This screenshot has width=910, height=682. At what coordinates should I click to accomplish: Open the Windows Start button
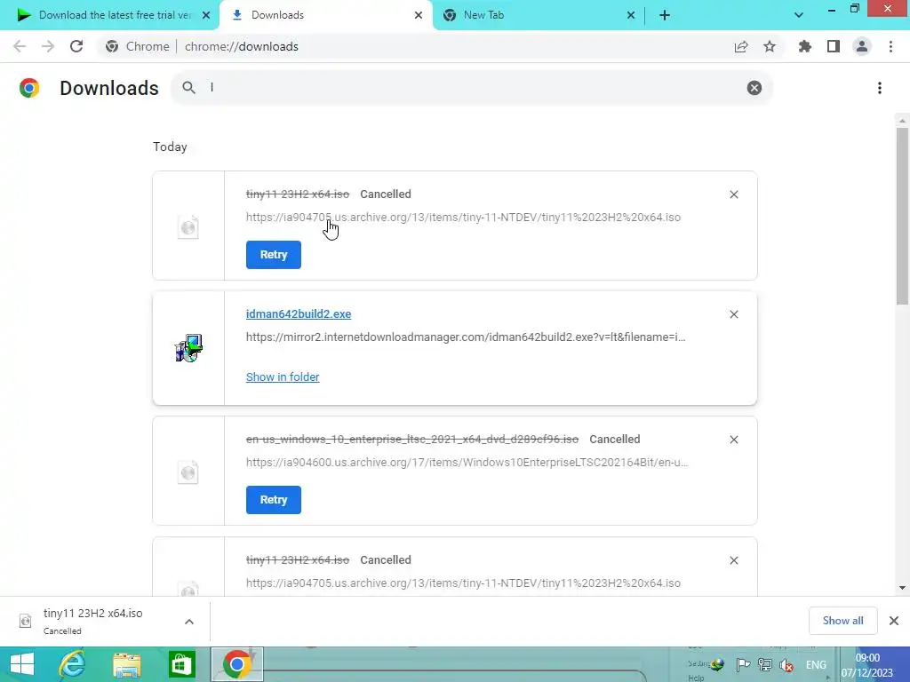point(22,664)
